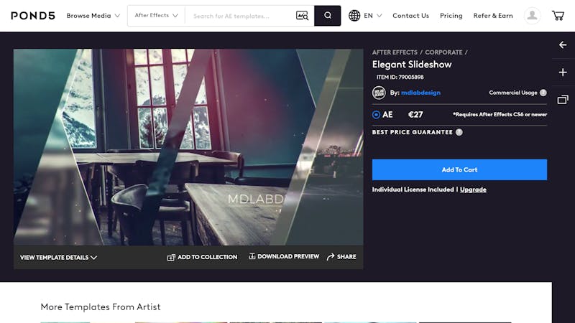Click the similar items stacked-windows icon
The width and height of the screenshot is (575, 323).
[563, 100]
